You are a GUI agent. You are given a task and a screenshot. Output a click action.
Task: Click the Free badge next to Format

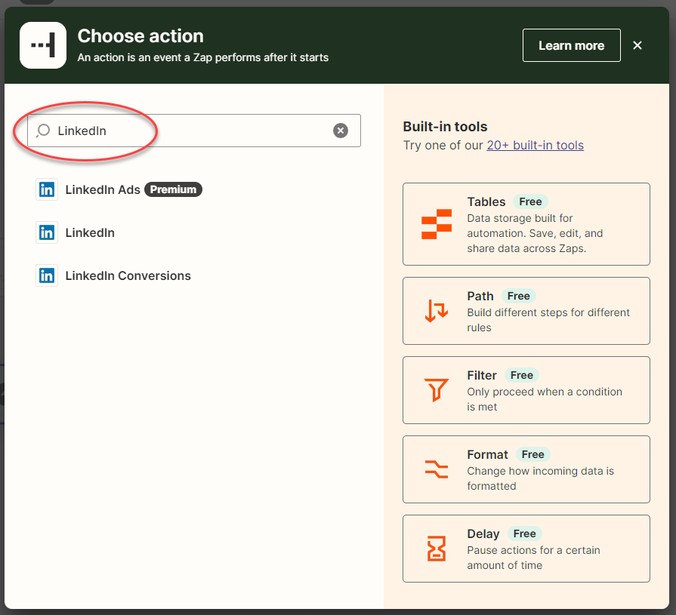(x=532, y=454)
